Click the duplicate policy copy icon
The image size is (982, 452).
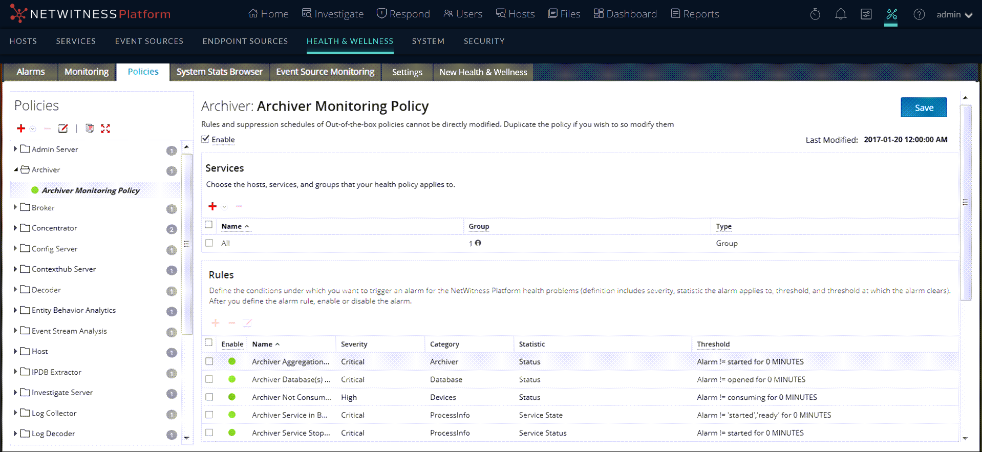coord(90,128)
